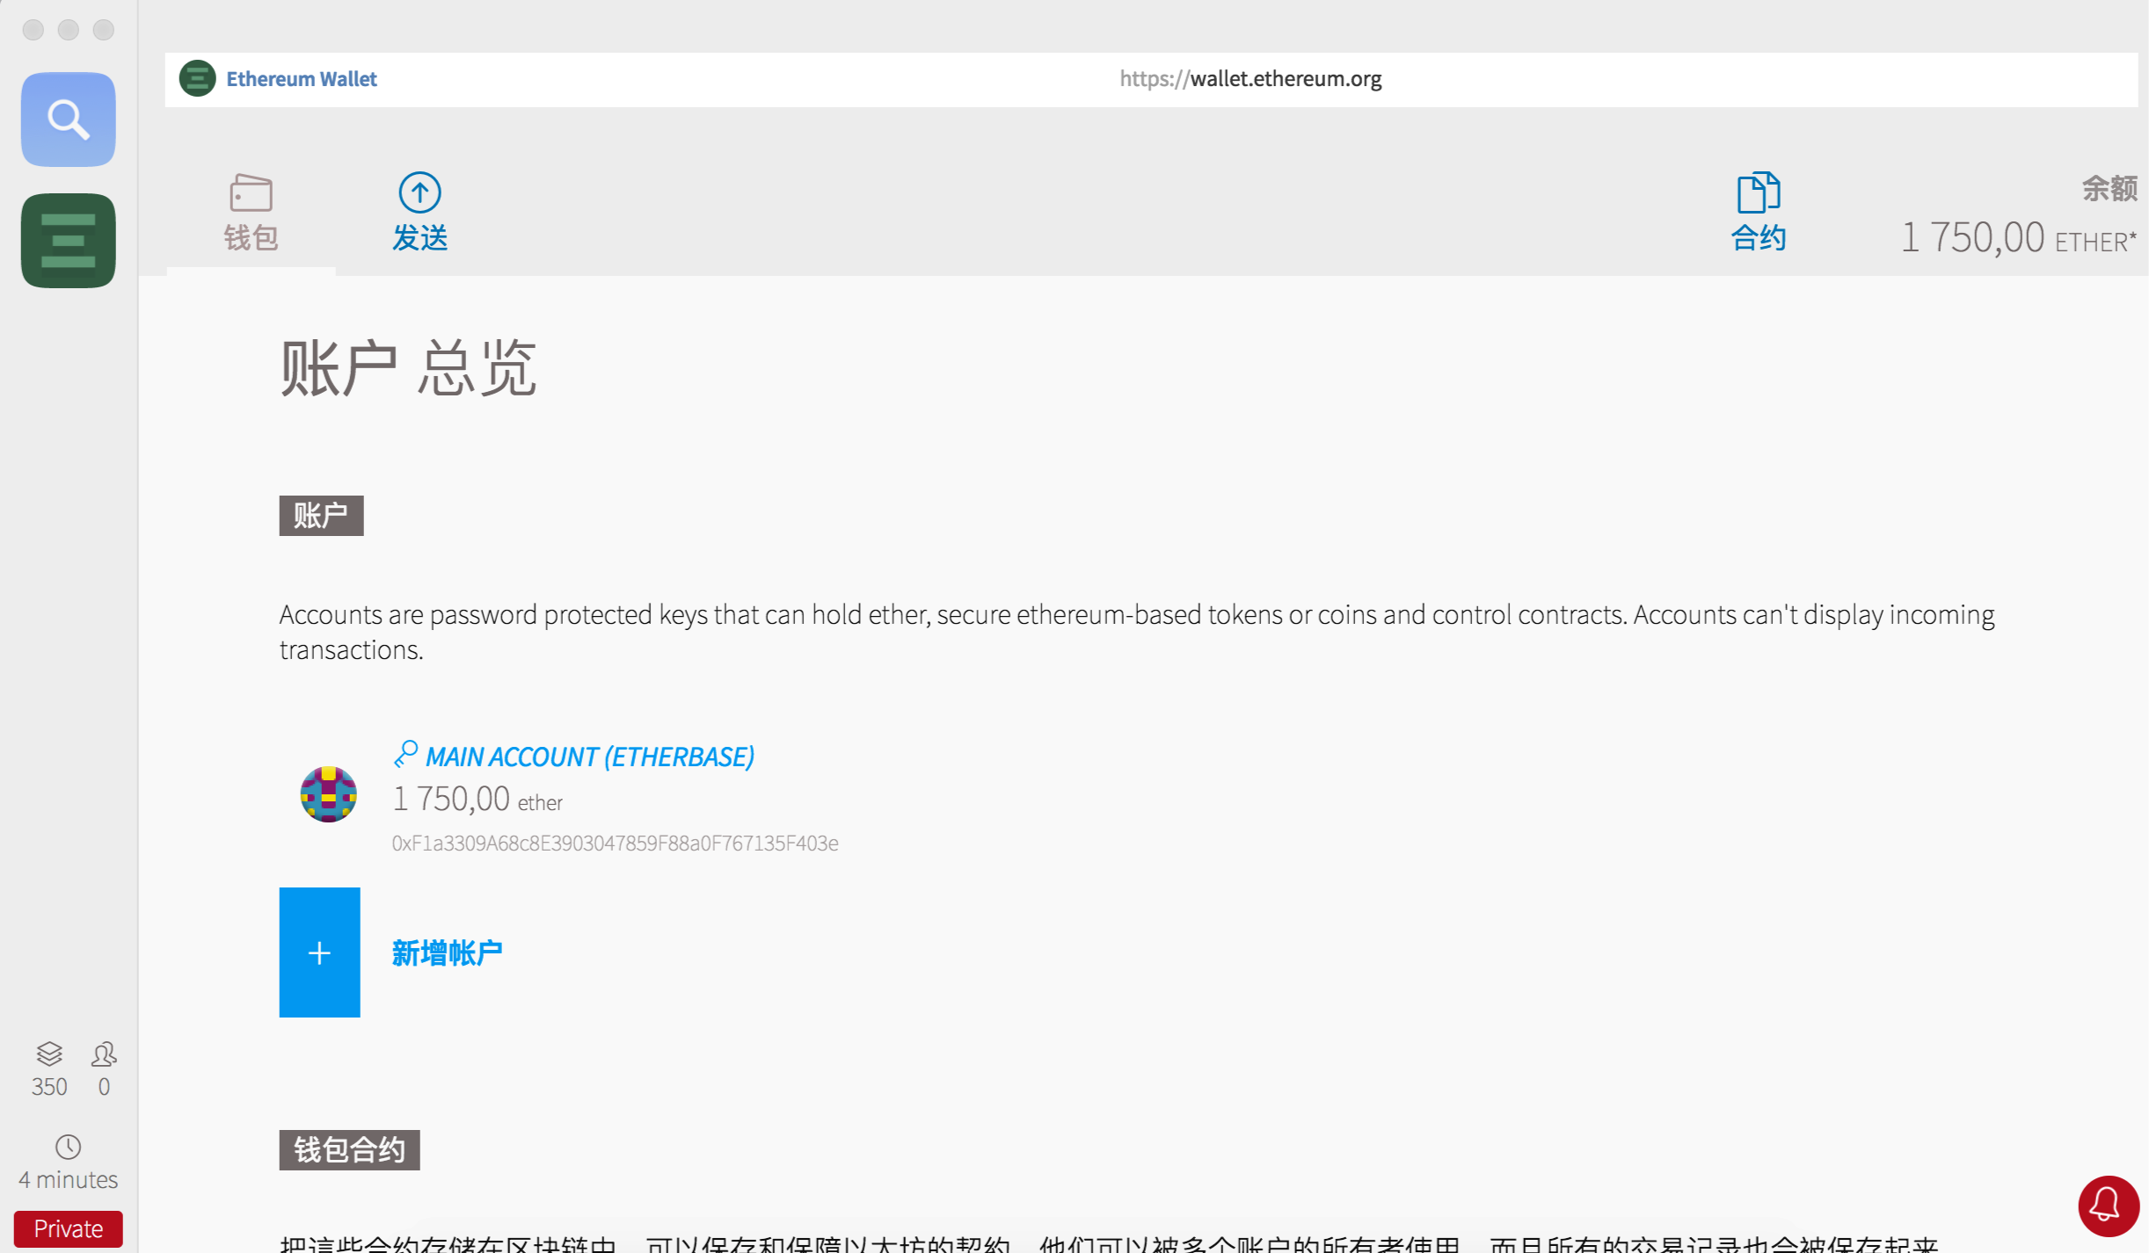Click the red Private network badge
This screenshot has width=2149, height=1253.
coord(69,1228)
